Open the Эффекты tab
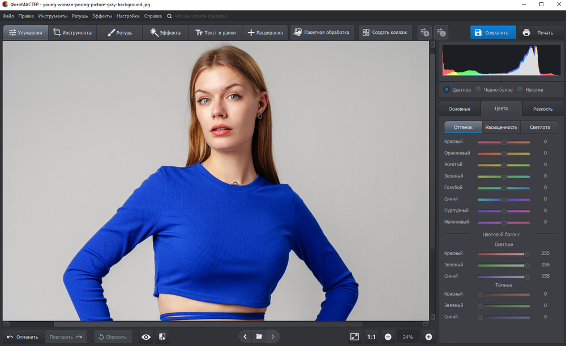 (x=165, y=32)
